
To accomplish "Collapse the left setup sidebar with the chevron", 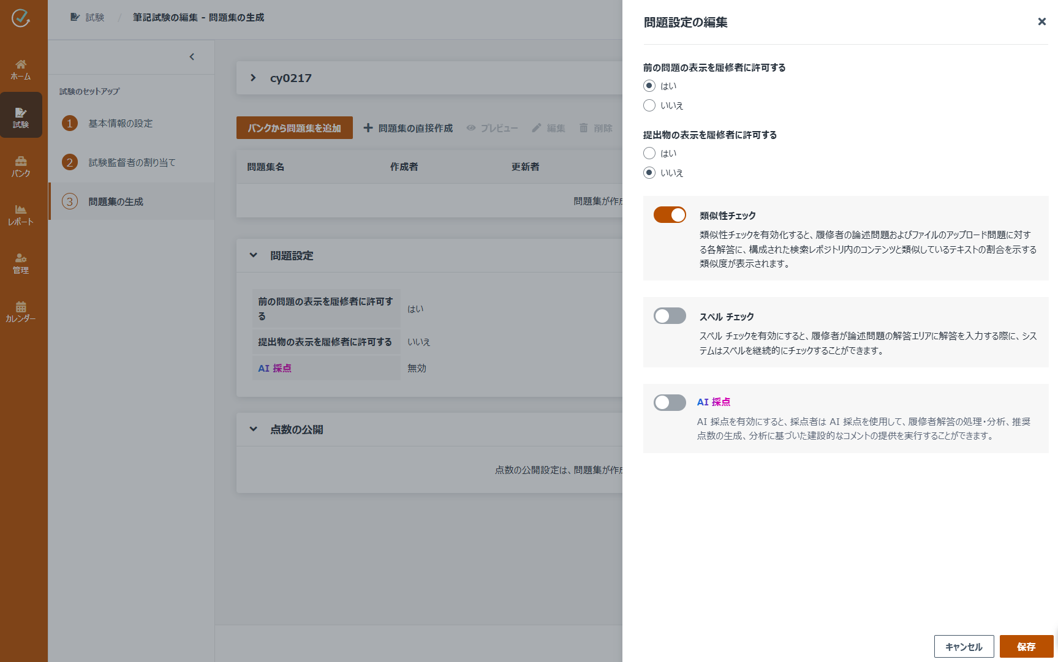I will [x=191, y=57].
